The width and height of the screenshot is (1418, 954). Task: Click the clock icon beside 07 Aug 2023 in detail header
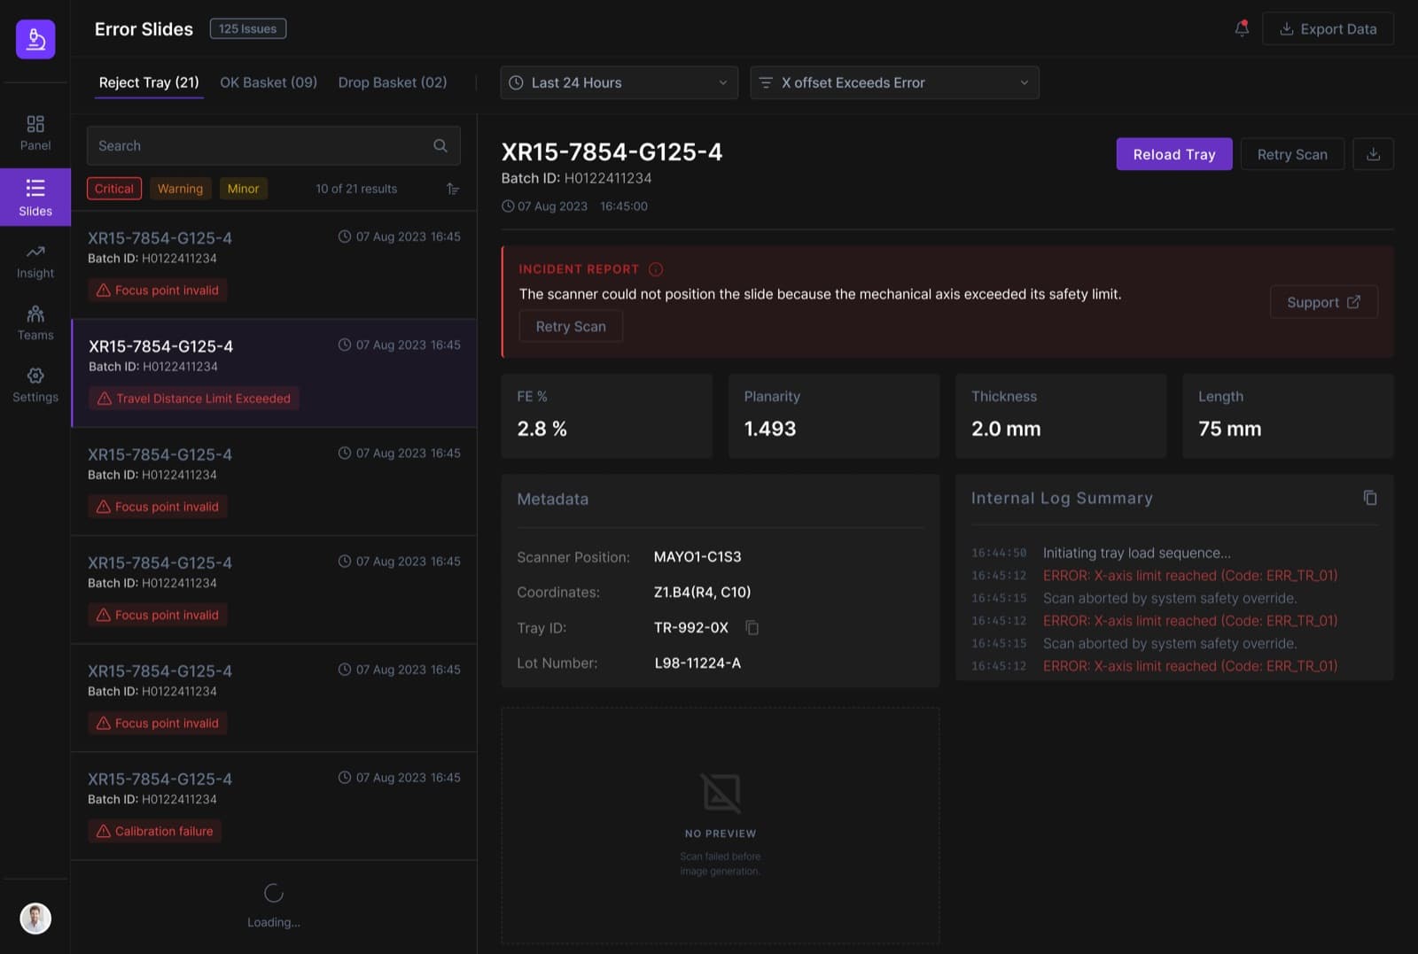coord(508,206)
